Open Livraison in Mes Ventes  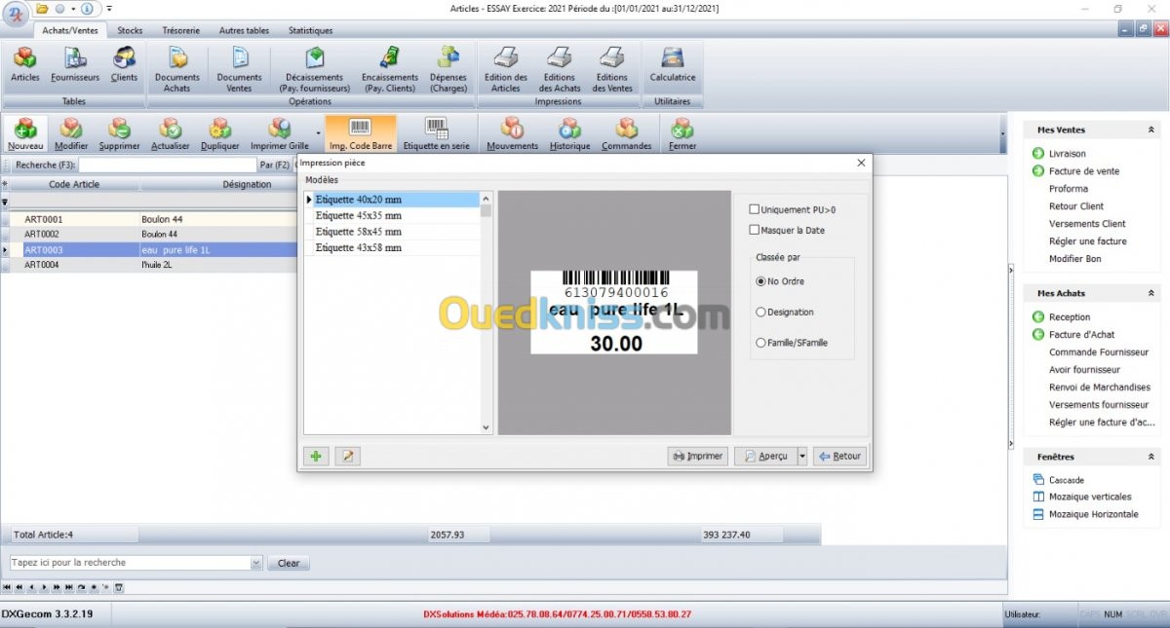point(1067,154)
